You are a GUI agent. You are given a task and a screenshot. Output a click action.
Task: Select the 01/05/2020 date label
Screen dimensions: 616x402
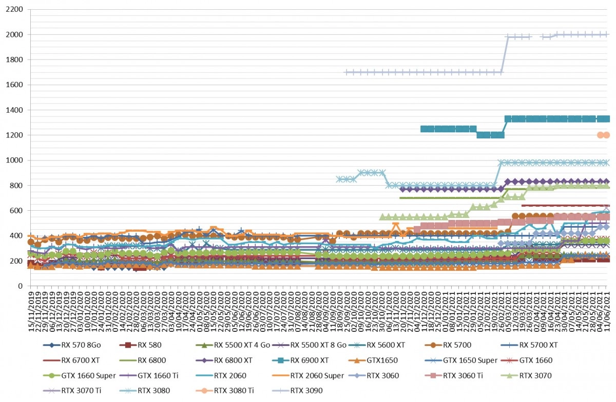pos(200,313)
